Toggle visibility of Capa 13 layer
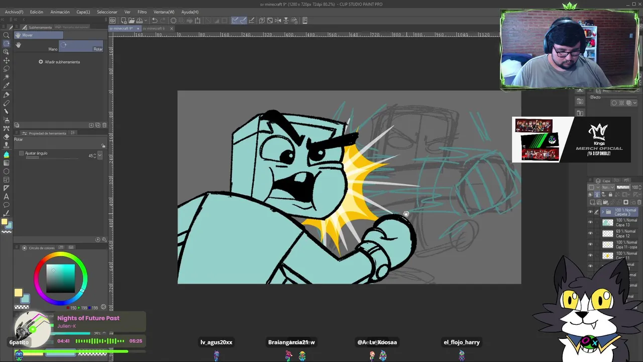Image resolution: width=643 pixels, height=362 pixels. point(590,222)
